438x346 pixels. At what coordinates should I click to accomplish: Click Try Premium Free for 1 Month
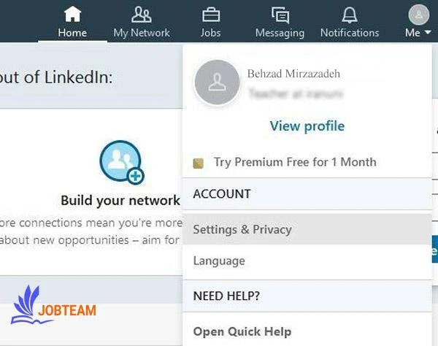(295, 162)
